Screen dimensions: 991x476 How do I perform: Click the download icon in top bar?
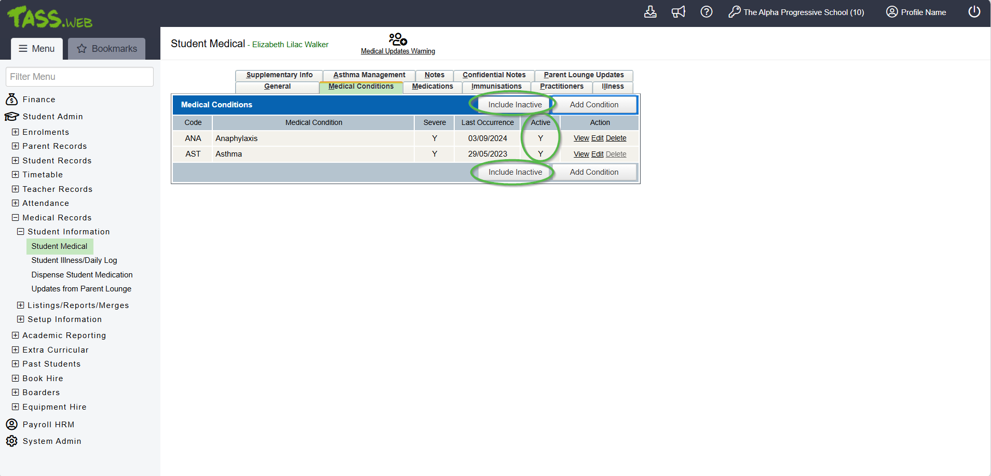point(650,12)
